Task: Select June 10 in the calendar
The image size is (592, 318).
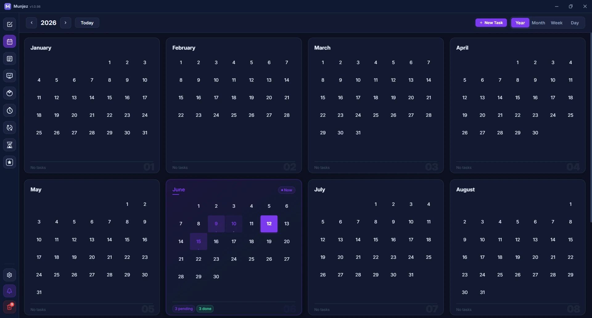Action: pos(234,224)
